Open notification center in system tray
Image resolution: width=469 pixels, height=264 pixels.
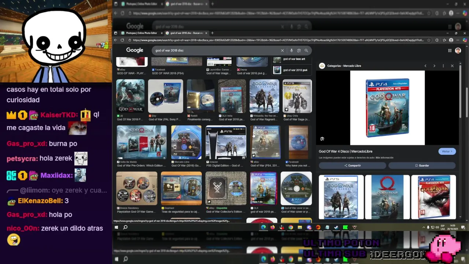(x=464, y=227)
